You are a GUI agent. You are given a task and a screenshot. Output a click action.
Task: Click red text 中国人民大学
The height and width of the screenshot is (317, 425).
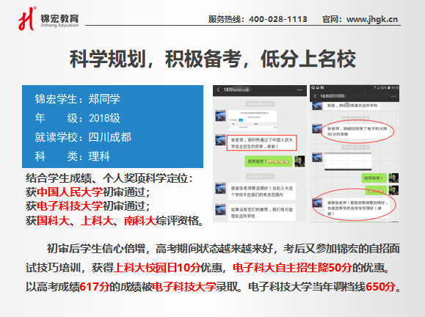click(70, 192)
